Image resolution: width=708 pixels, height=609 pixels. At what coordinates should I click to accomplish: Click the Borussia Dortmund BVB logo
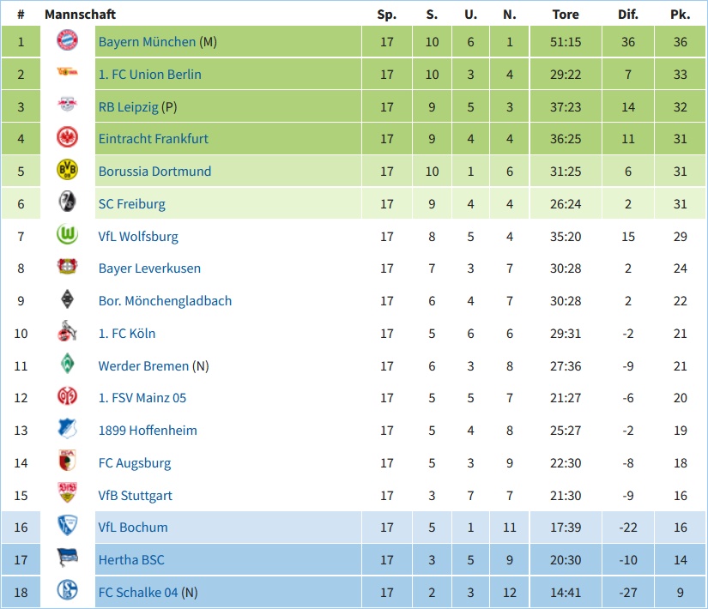coord(67,170)
